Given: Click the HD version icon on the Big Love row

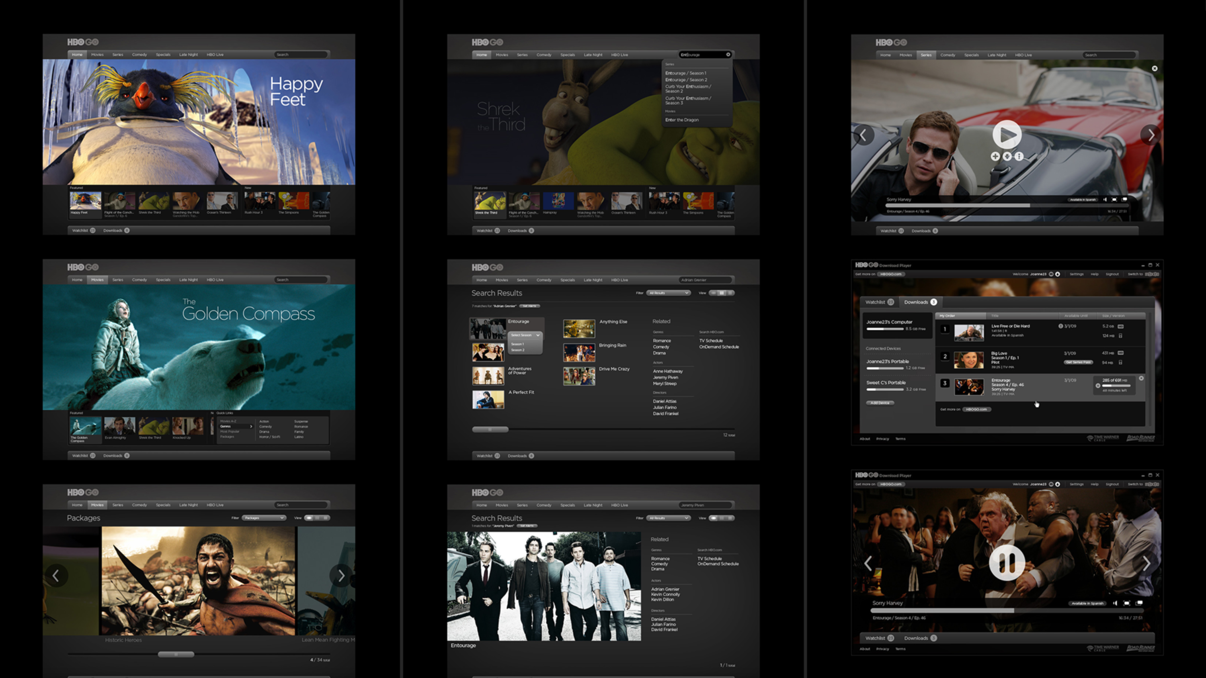Looking at the screenshot, I should (1121, 353).
